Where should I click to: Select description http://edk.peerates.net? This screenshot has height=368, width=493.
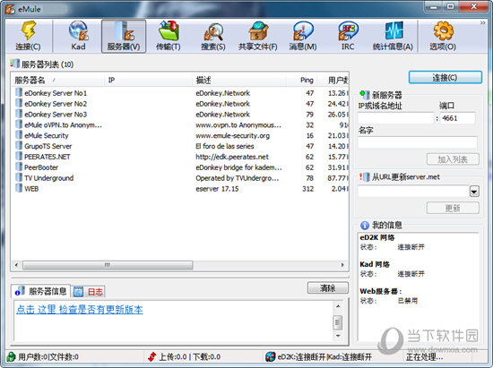pos(232,157)
